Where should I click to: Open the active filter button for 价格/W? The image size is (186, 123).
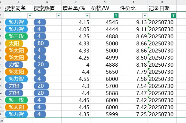[116, 15]
